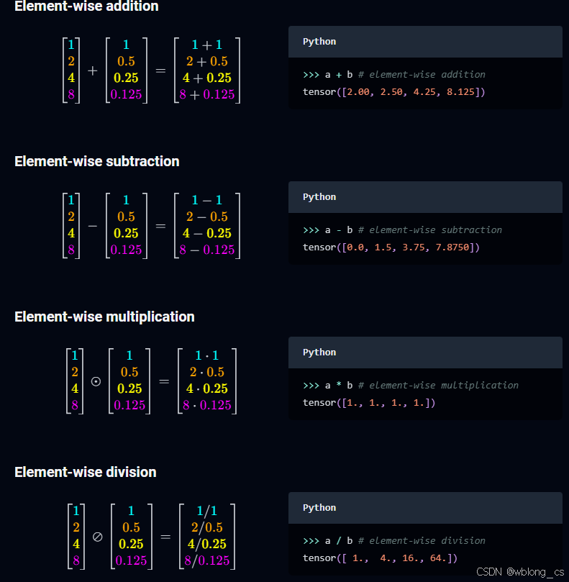The height and width of the screenshot is (582, 569).
Task: Click the Python label above subtraction code
Action: coord(319,197)
